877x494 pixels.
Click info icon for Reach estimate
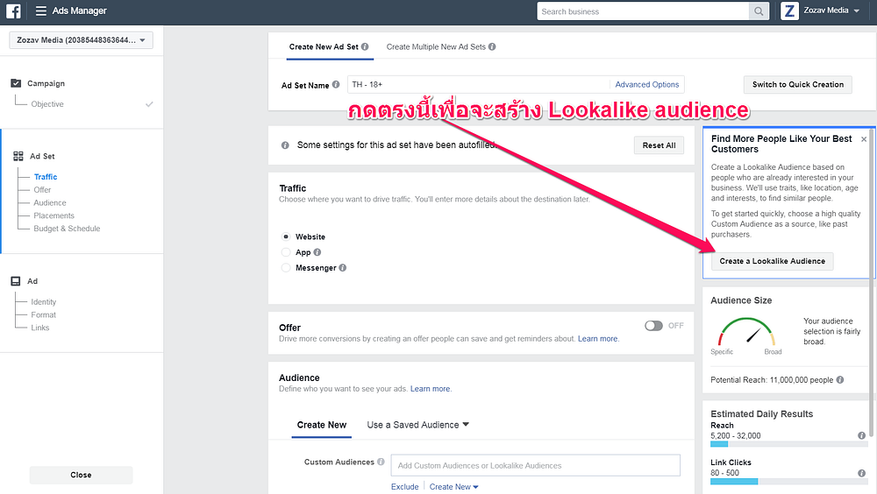[861, 435]
